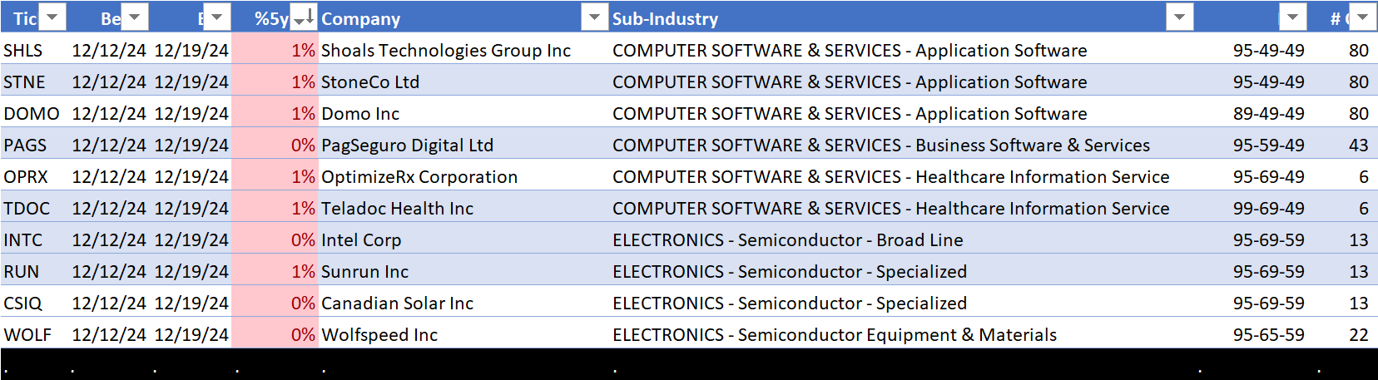Click the StoneCo Ltd company cell
This screenshot has width=1378, height=380.
click(x=370, y=81)
